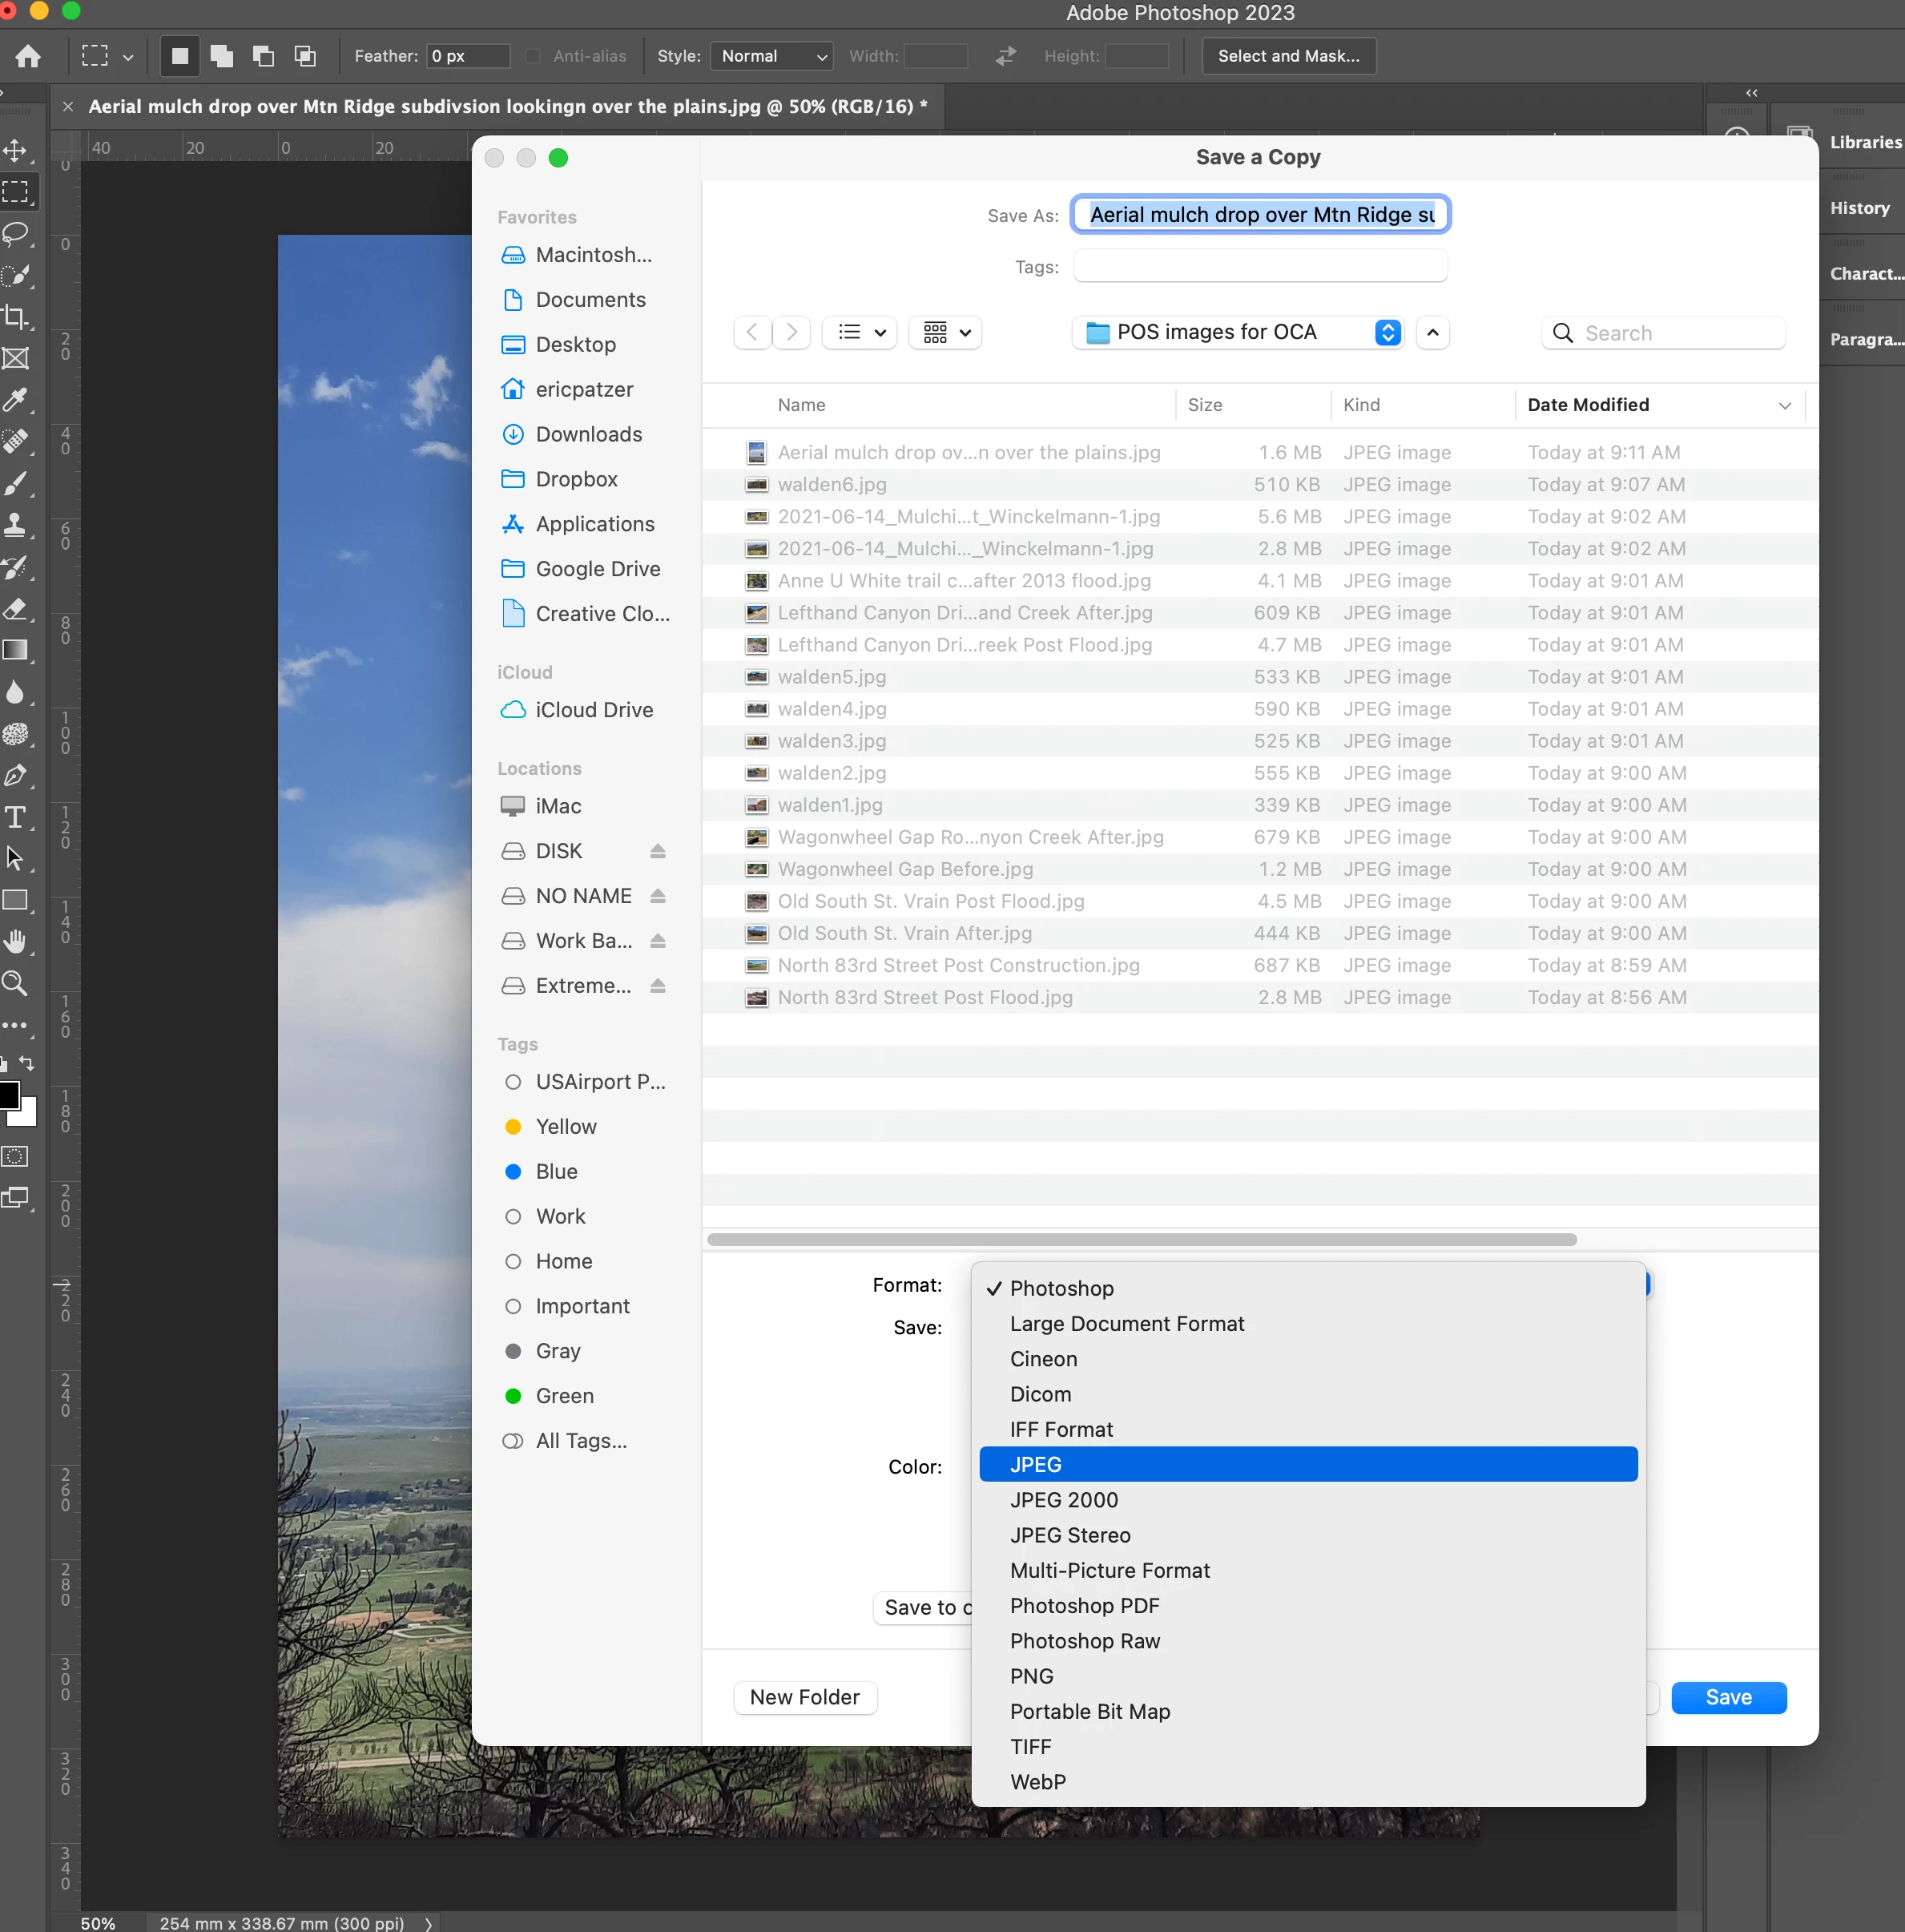The width and height of the screenshot is (1905, 1932).
Task: Toggle the Anti-alias checkbox
Action: (533, 56)
